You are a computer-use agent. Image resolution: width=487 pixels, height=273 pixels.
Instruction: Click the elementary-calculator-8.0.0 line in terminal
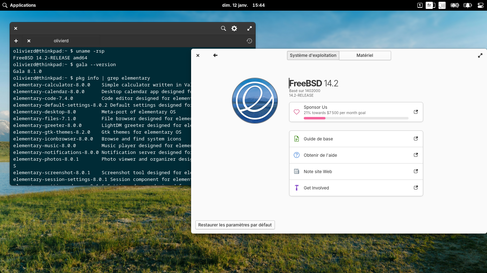102,85
